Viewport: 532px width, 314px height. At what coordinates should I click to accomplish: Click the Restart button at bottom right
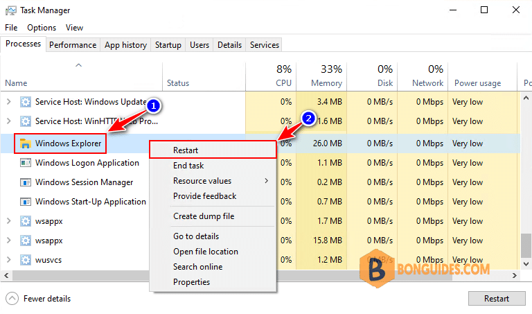[497, 299]
